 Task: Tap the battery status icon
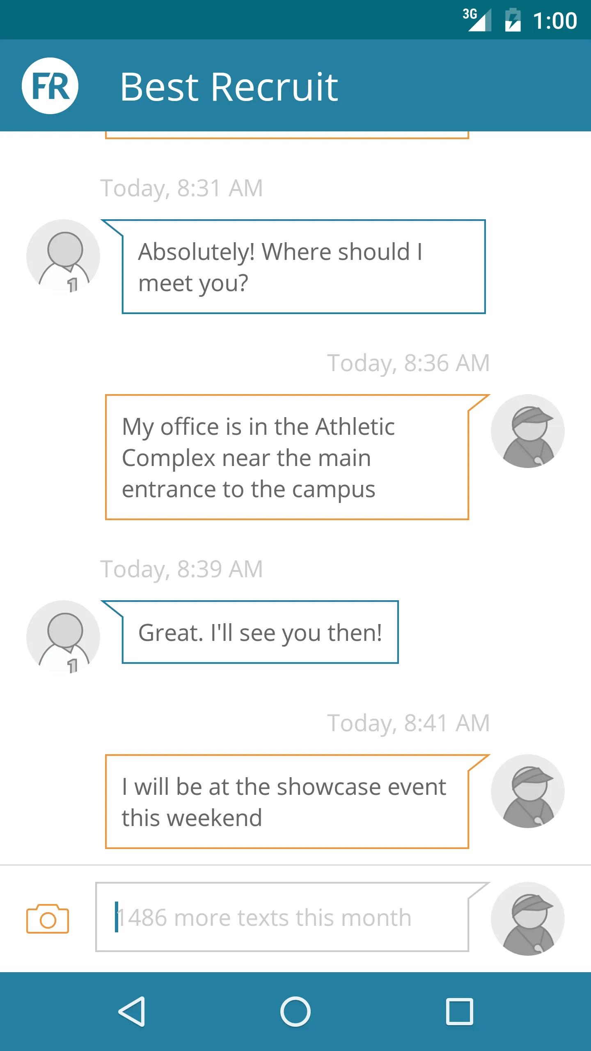pyautogui.click(x=513, y=20)
